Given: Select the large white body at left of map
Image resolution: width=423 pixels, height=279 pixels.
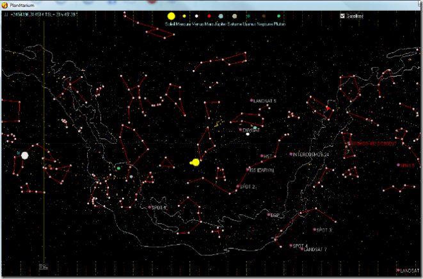Looking at the screenshot, I should click(25, 155).
